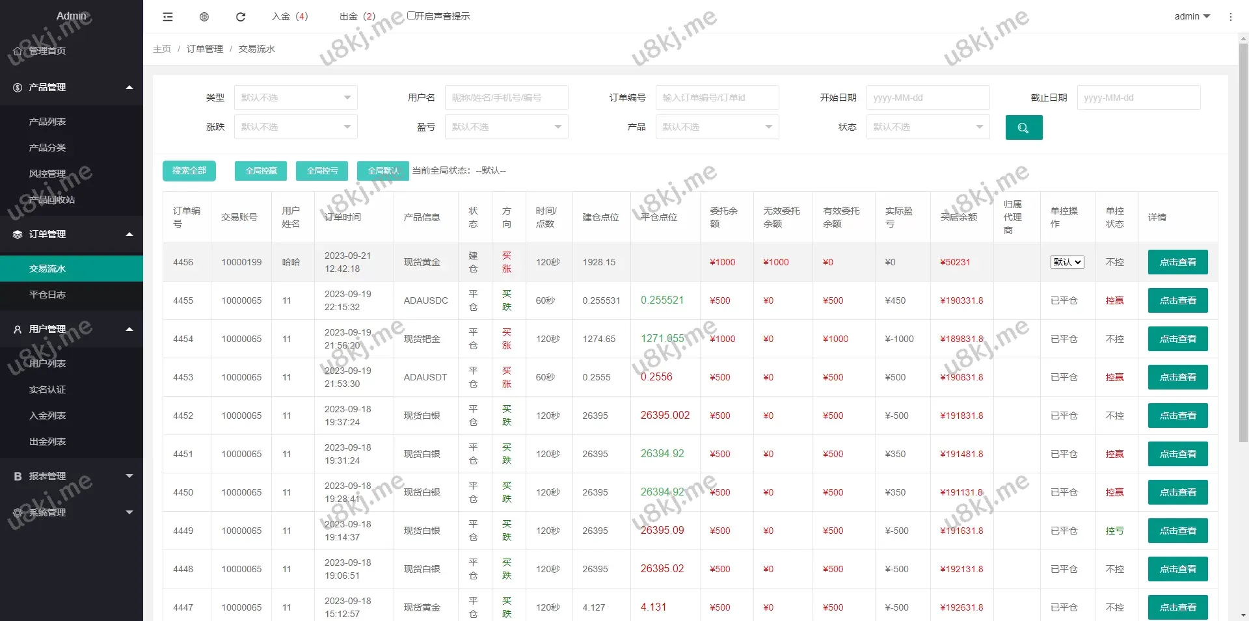Open the 类型 dropdown filter
The width and height of the screenshot is (1249, 621).
[x=295, y=98]
